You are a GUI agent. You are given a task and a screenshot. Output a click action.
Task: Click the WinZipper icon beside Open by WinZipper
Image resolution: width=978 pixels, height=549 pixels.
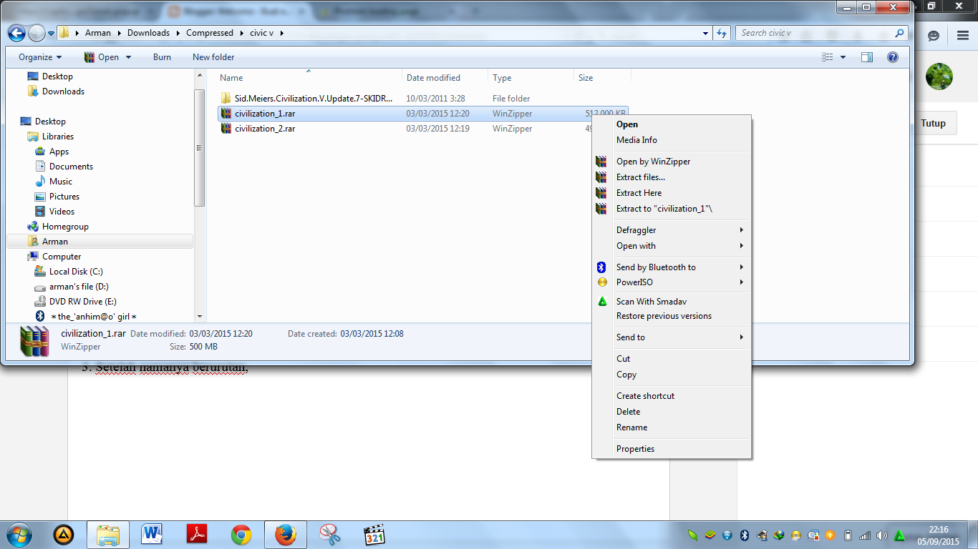pyautogui.click(x=601, y=162)
